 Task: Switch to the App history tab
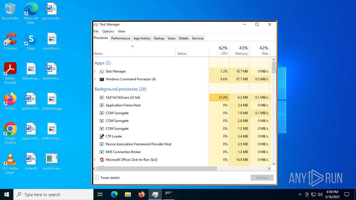[142, 38]
